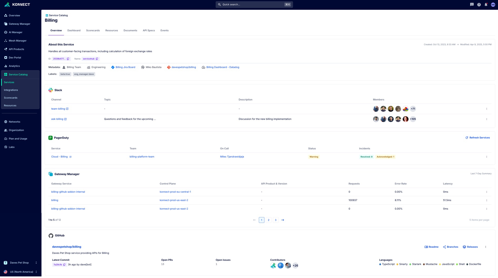Open the GitHub repository options menu
498x278 pixels.
point(485,247)
